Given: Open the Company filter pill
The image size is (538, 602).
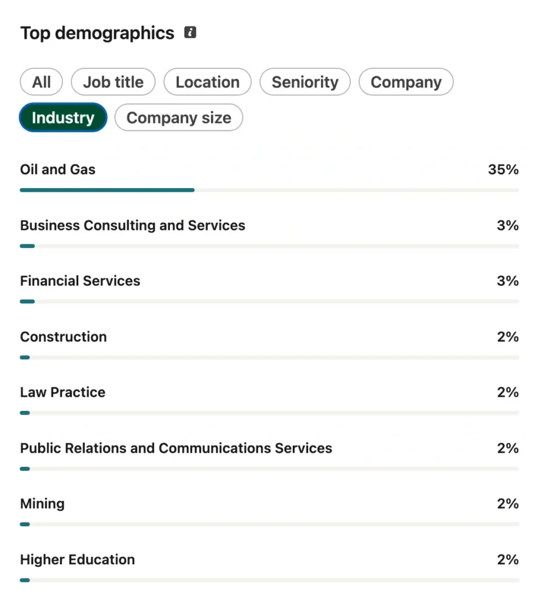Looking at the screenshot, I should coord(406,82).
